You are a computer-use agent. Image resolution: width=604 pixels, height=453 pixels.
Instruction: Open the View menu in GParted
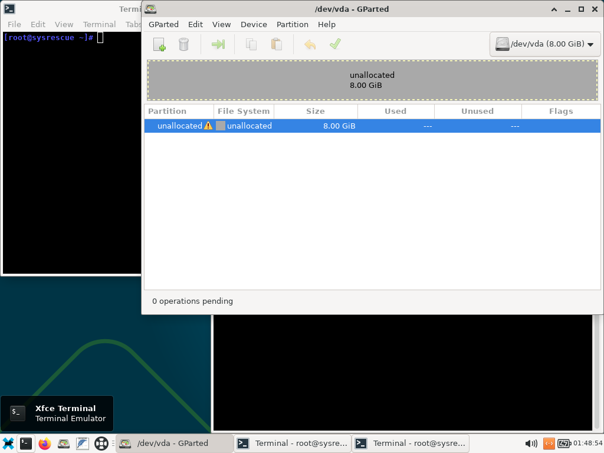point(222,24)
